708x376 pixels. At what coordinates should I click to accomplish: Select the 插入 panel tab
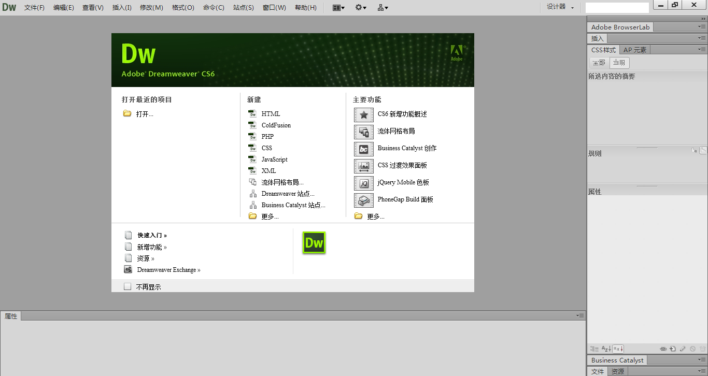pos(598,38)
